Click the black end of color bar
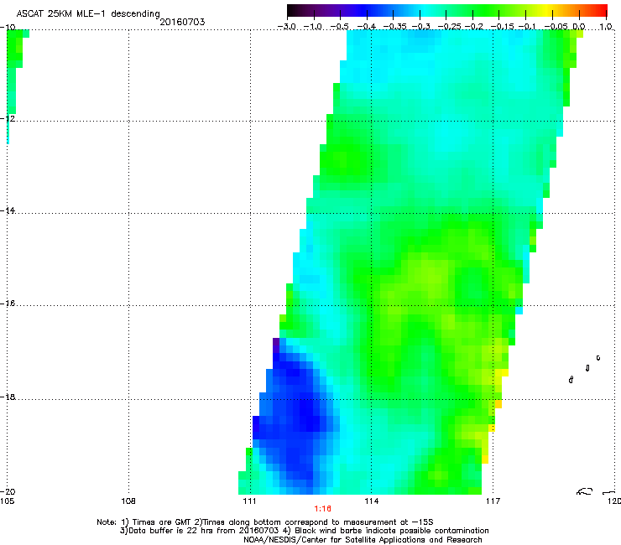The height and width of the screenshot is (545, 621). (x=292, y=10)
